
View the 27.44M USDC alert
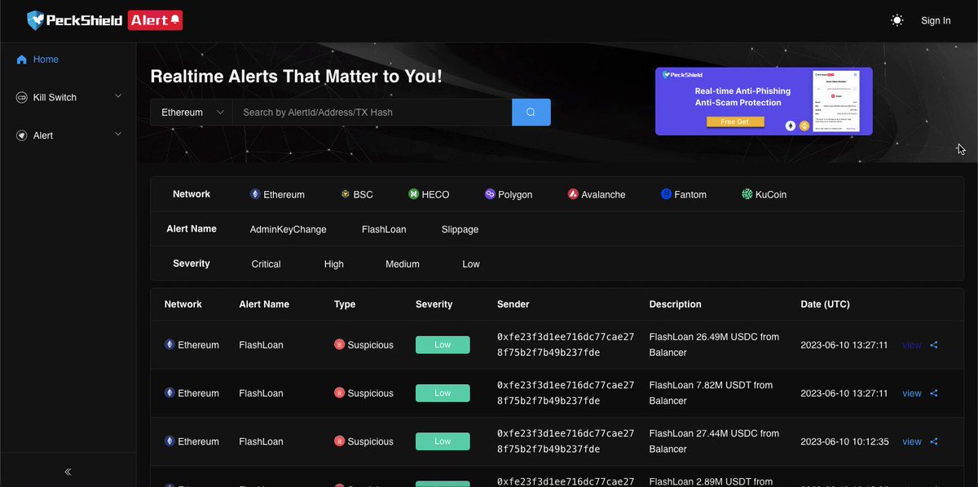pyautogui.click(x=912, y=441)
